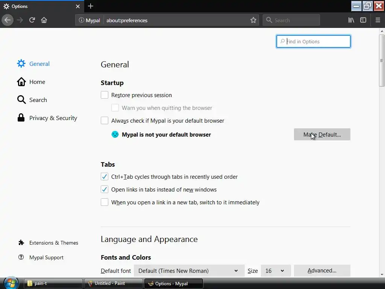Screen dimensions: 385x289
Task: Enable Always check if Mypal is default
Action: pos(105,120)
